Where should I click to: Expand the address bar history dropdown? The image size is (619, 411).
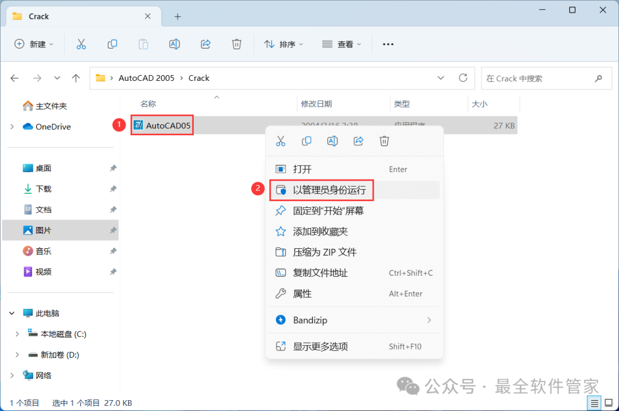pos(441,78)
